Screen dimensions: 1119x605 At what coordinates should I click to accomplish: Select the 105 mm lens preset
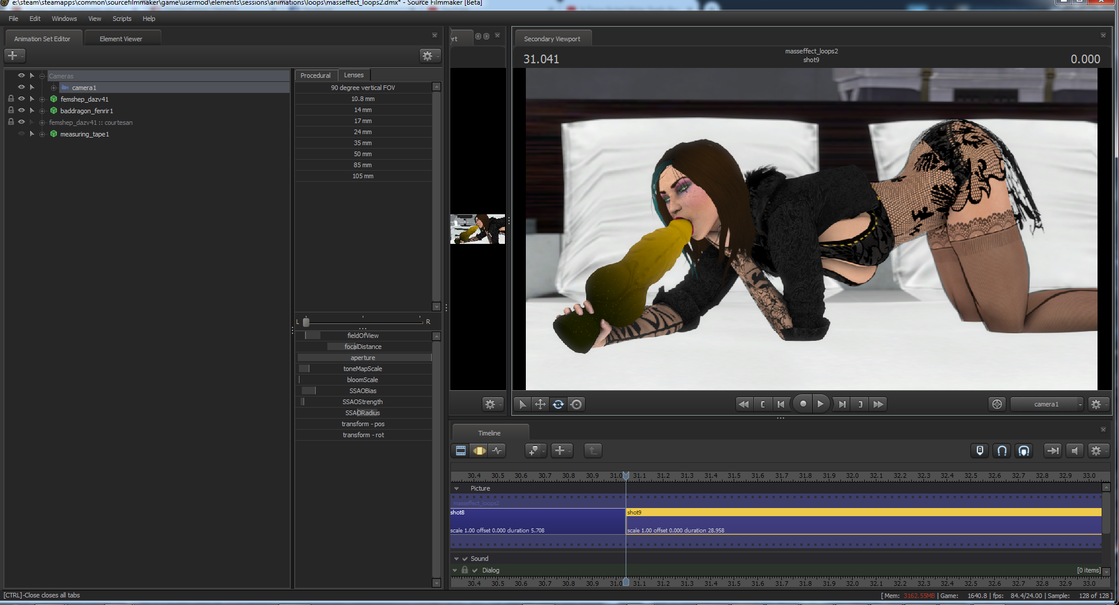[363, 176]
